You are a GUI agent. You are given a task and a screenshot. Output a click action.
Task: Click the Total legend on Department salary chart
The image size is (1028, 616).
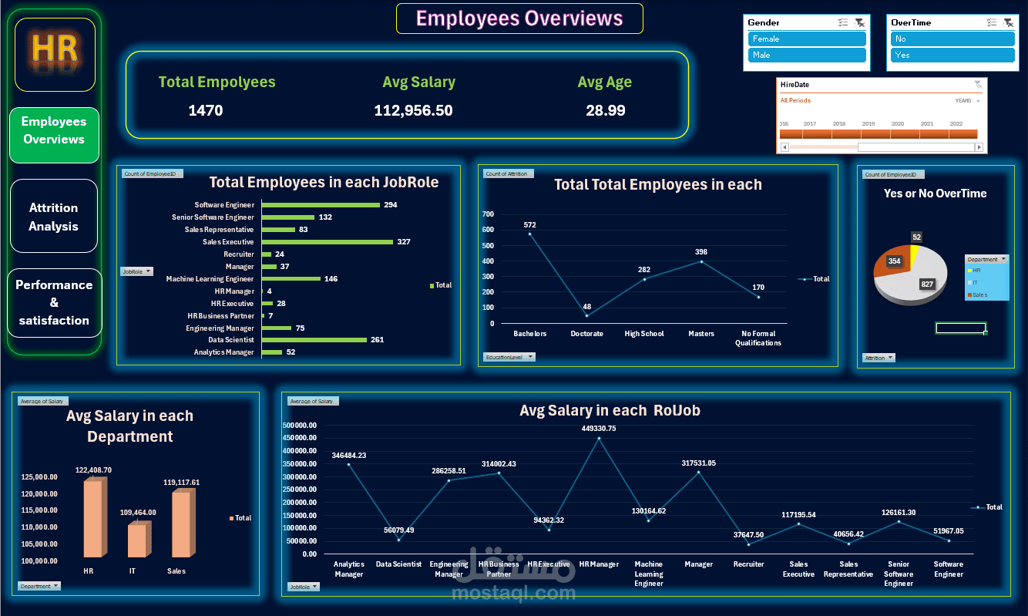(240, 518)
